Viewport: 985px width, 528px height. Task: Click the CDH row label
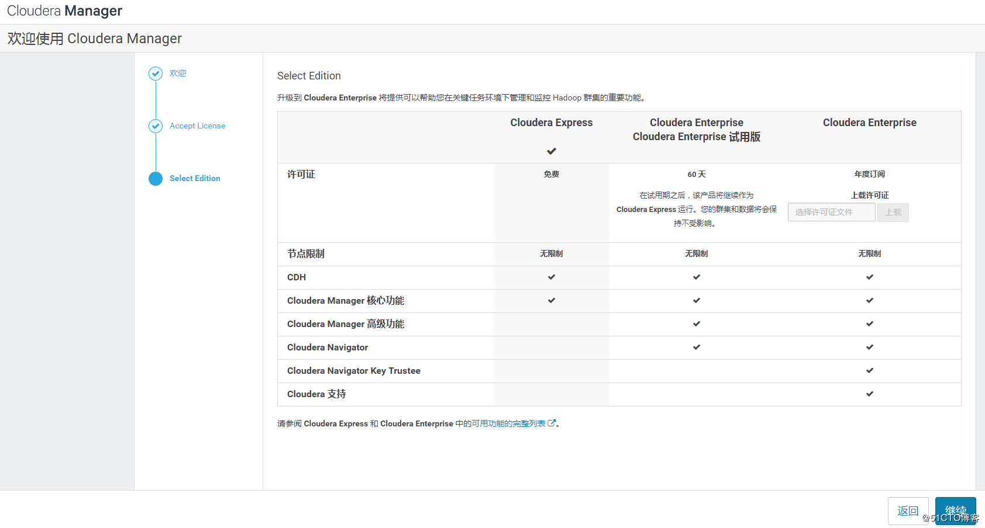tap(297, 277)
